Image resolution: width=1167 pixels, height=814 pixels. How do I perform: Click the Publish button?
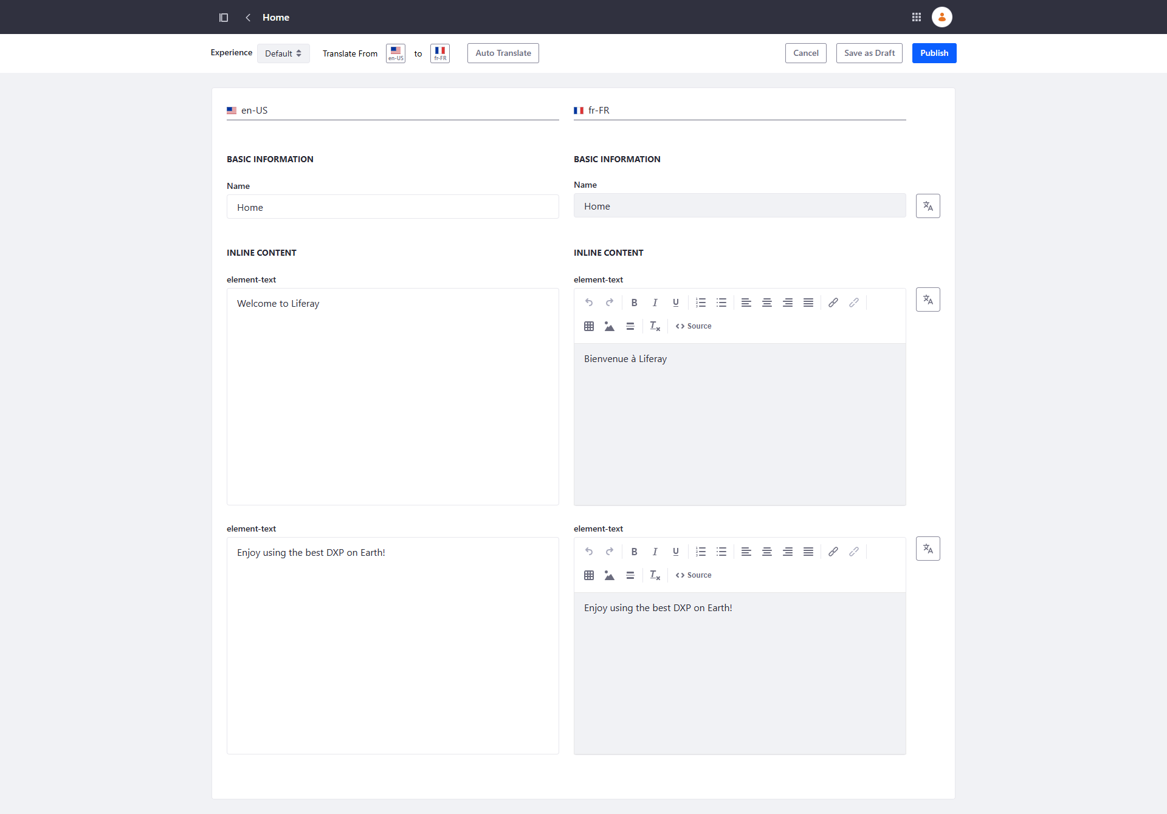click(x=934, y=53)
